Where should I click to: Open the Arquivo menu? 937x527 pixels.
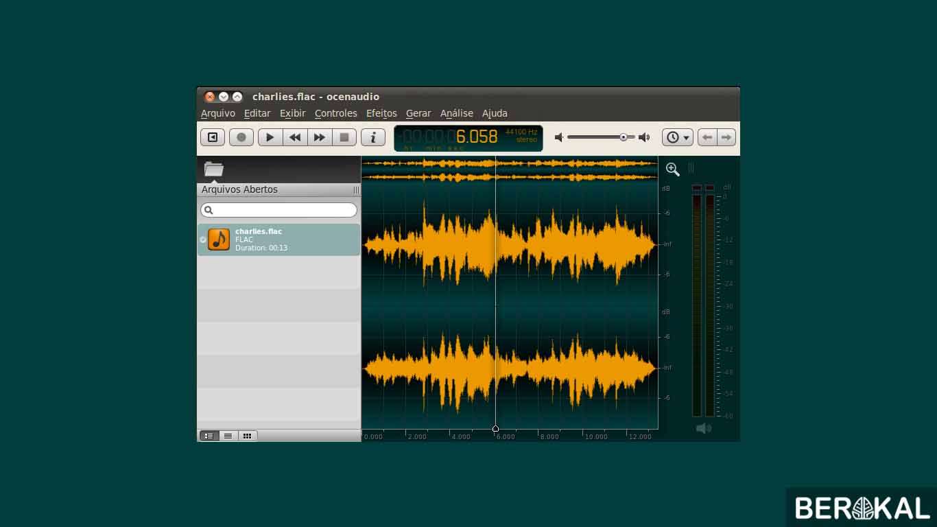point(218,113)
